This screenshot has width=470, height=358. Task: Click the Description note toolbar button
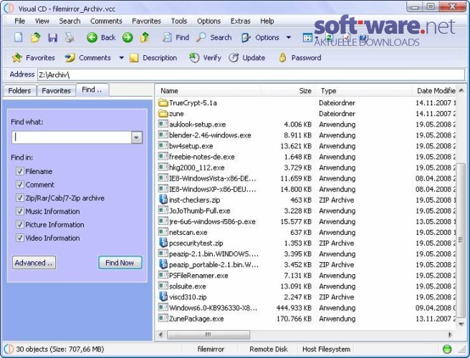(153, 57)
